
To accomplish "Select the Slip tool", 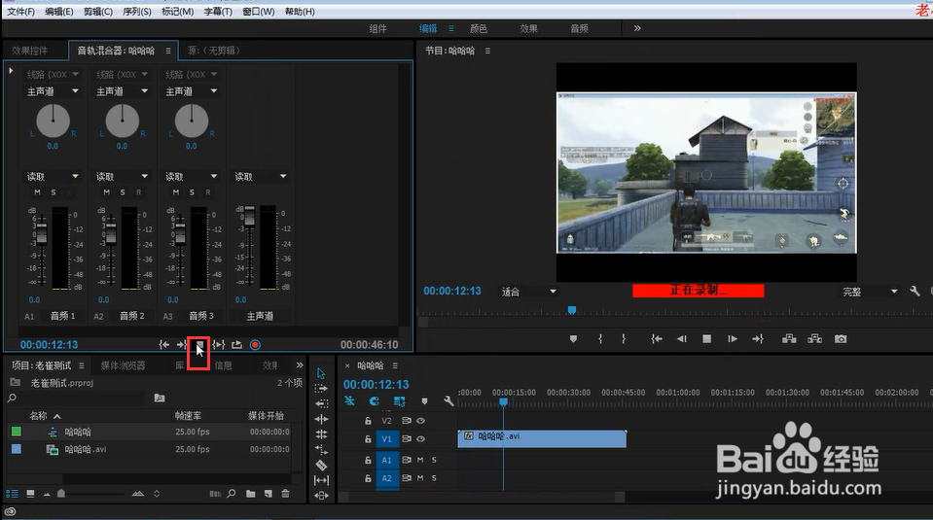I will [x=321, y=480].
